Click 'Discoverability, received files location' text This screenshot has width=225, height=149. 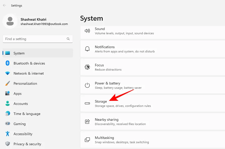(120, 124)
